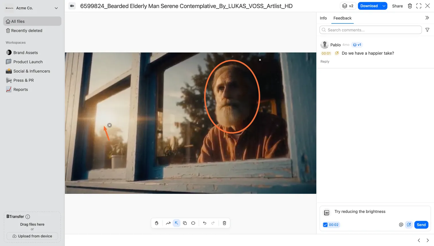Select the ellipse annotation tool

(193, 223)
